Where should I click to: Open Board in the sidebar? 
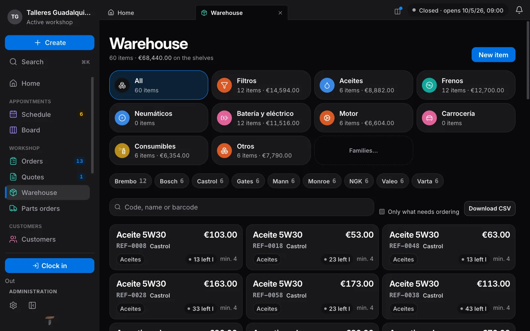click(47, 130)
